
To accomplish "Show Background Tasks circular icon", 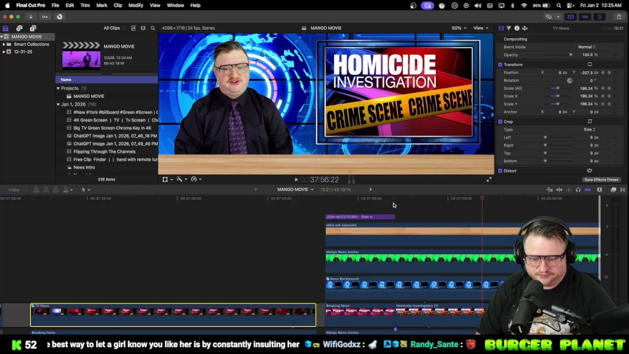I will click(59, 17).
